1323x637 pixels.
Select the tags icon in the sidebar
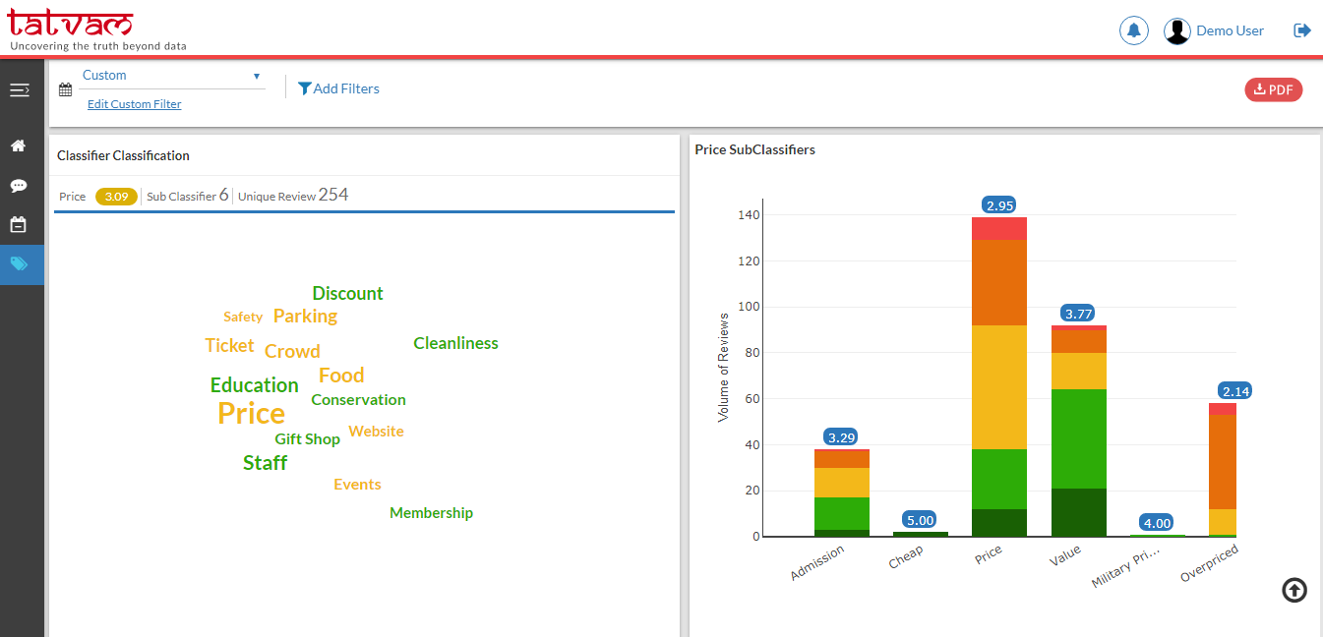tap(20, 264)
